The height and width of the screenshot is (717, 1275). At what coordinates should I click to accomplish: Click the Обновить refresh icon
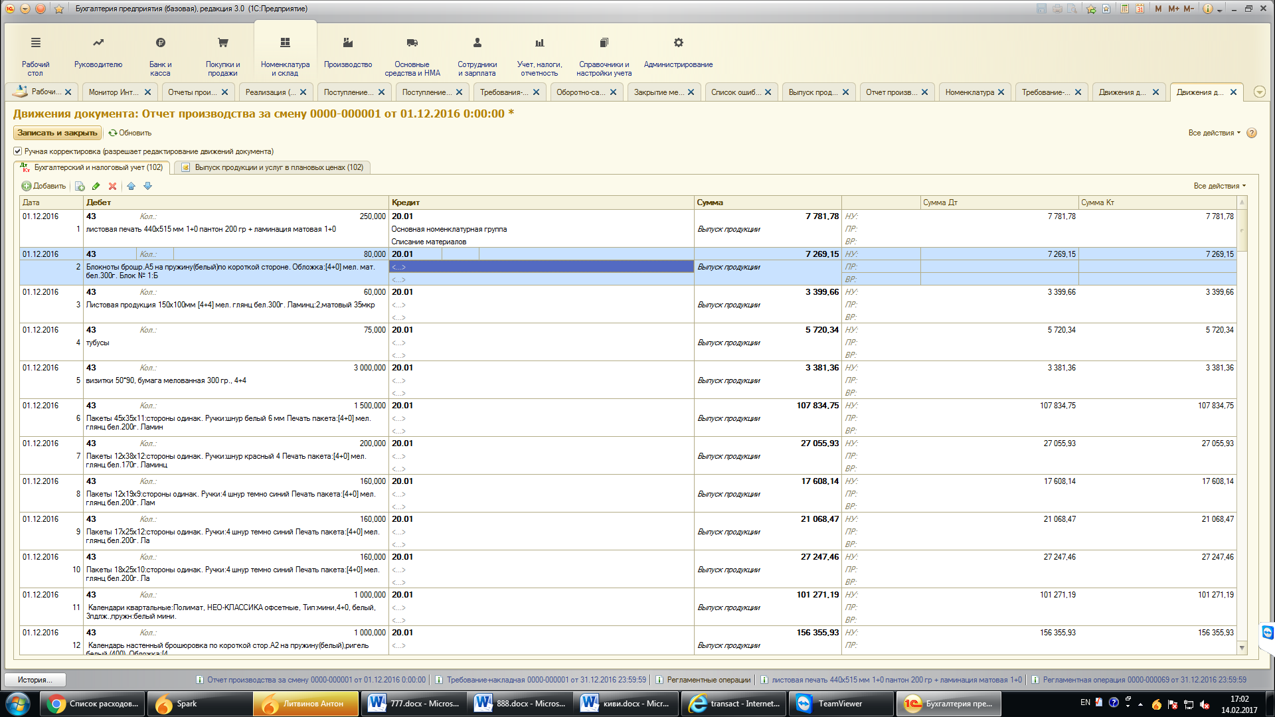tap(113, 133)
